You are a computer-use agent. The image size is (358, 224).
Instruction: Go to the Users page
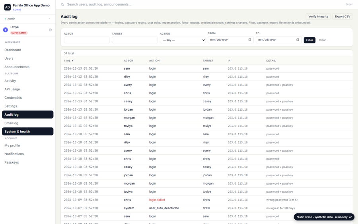coord(27,58)
